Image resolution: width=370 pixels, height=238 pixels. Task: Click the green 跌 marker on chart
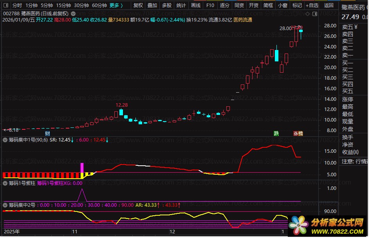coord(276,133)
